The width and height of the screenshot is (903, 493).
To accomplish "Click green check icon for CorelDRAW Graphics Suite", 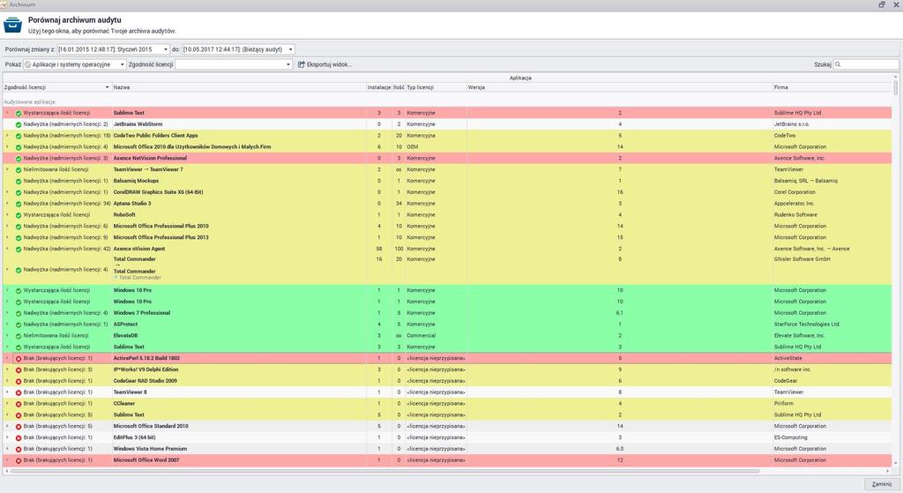I will coord(19,192).
